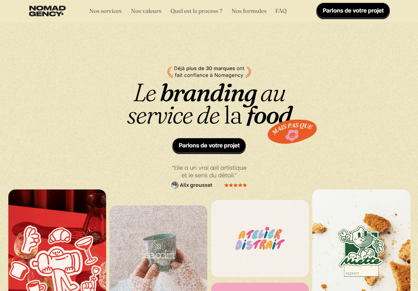Click the Nomadgency logo in header
The image size is (418, 291).
point(47,11)
